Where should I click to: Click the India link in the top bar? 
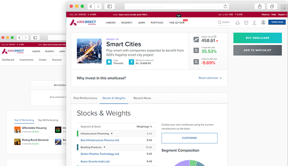point(274,15)
